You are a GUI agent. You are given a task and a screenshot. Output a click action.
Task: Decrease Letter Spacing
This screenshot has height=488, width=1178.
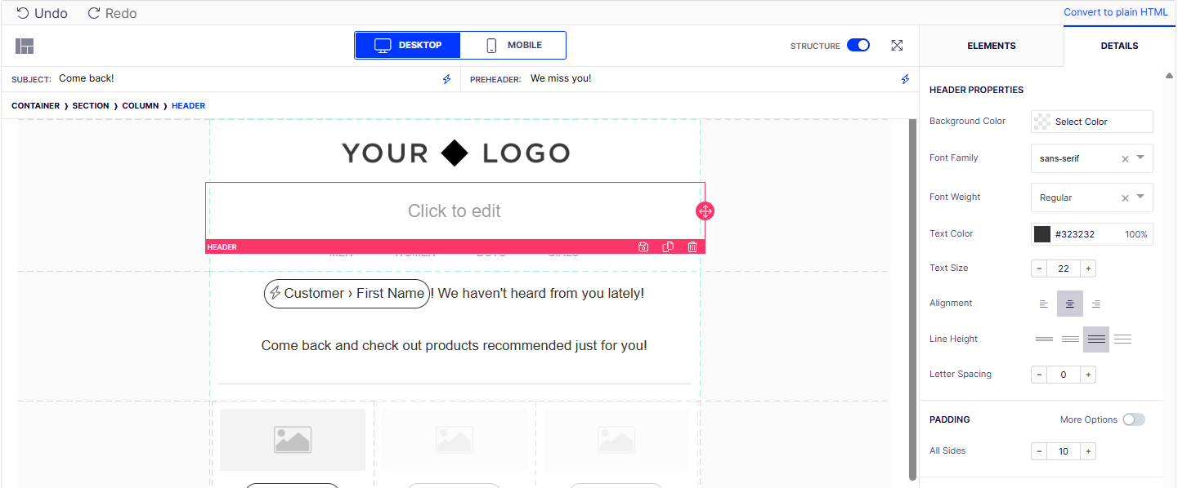click(x=1039, y=375)
